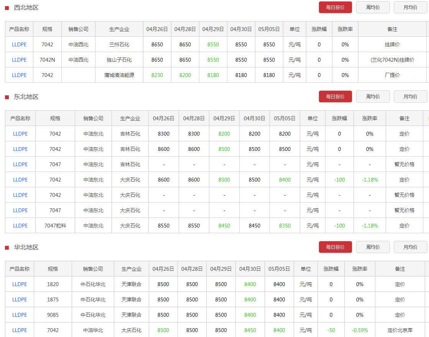
Task: Open LLDPE link in 独山子石化 row
Action: (19, 60)
